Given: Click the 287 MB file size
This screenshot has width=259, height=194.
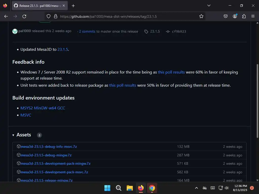Looking at the screenshot, I should pyautogui.click(x=183, y=155).
